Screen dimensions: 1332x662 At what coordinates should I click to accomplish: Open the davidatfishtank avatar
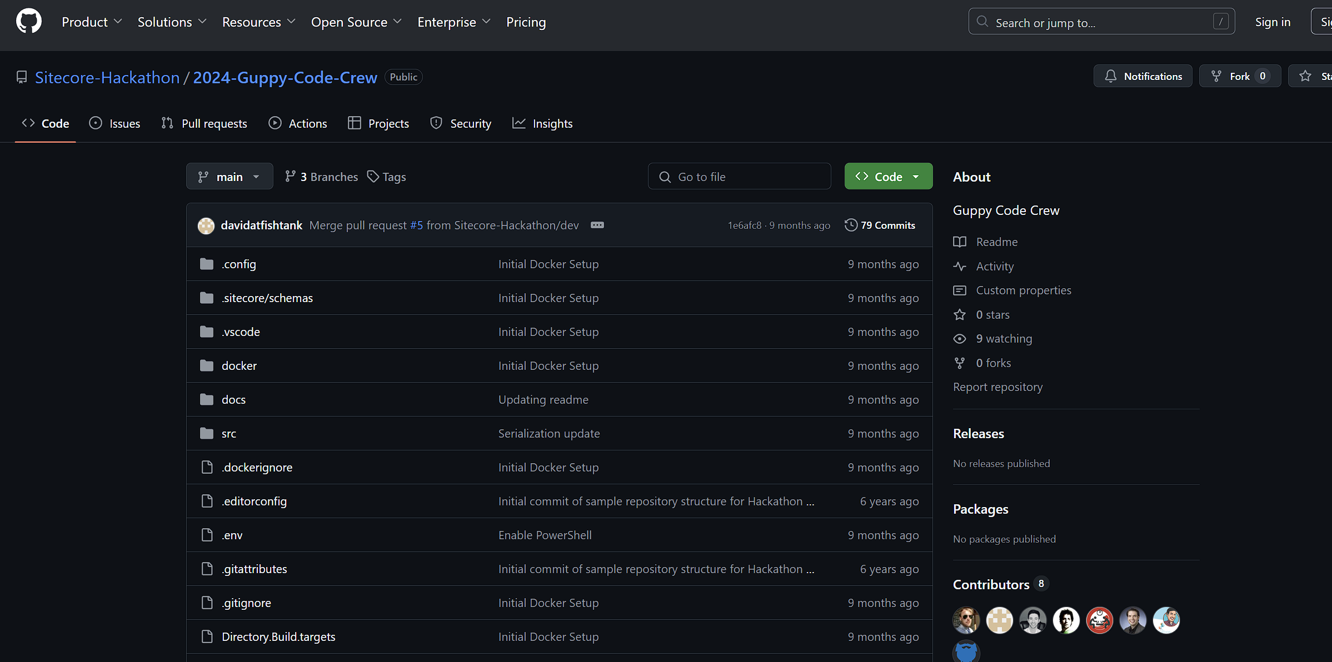[206, 225]
